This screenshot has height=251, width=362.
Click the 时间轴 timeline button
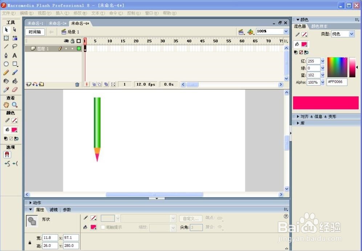tap(34, 32)
